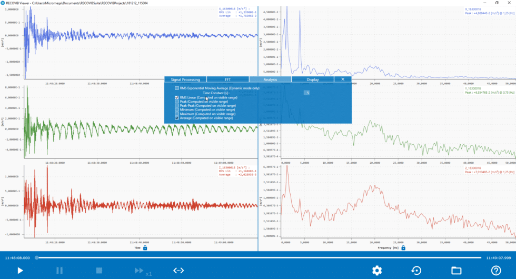Click the Stop playback icon
The width and height of the screenshot is (516, 279).
(x=99, y=271)
